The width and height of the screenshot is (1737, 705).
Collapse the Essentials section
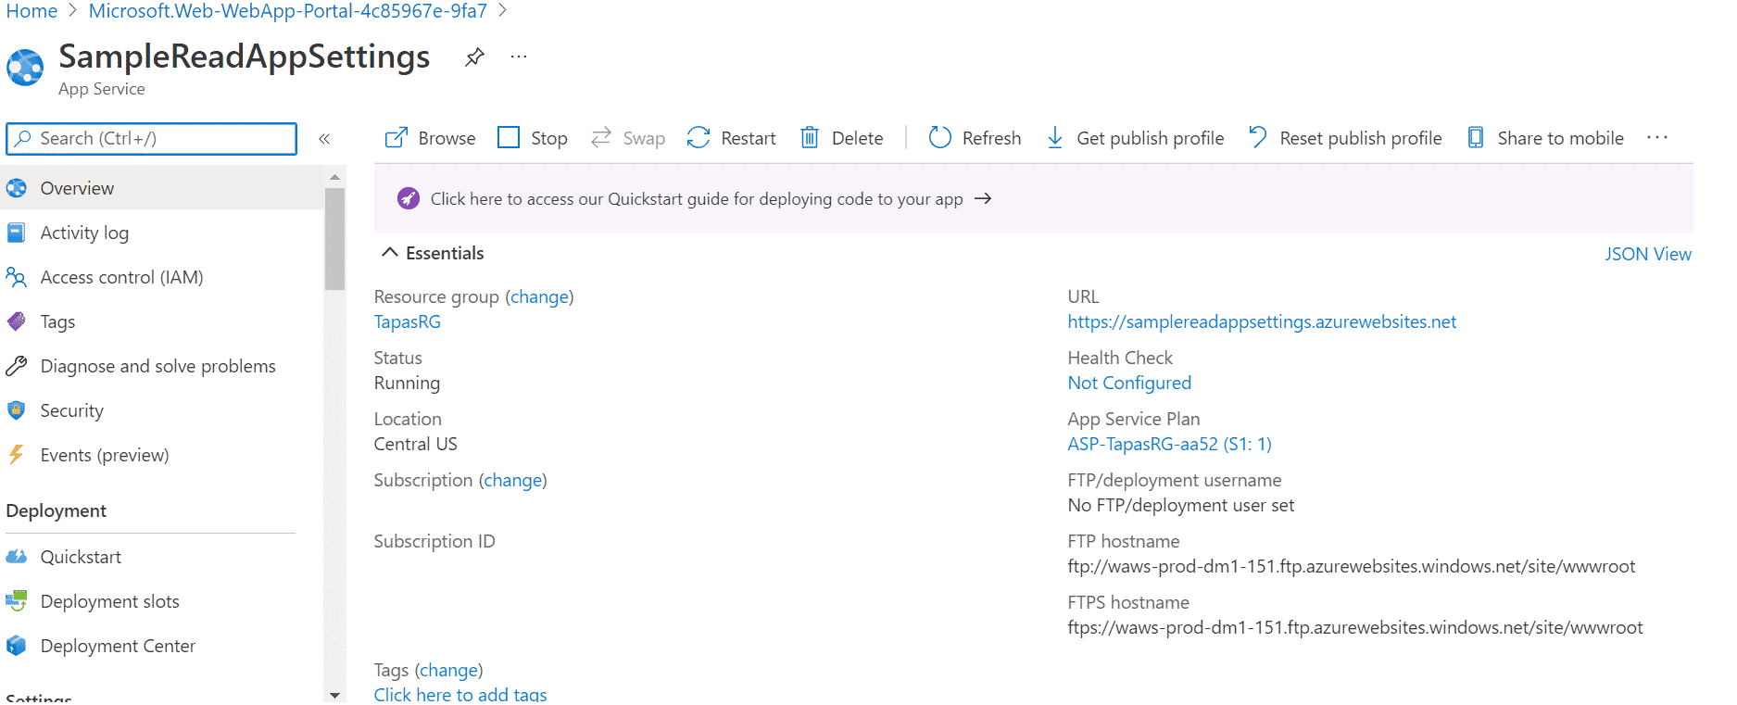pos(390,253)
